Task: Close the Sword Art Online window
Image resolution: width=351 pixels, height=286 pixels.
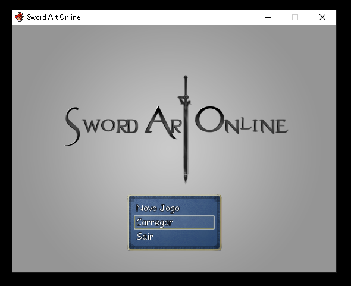Action: (322, 17)
